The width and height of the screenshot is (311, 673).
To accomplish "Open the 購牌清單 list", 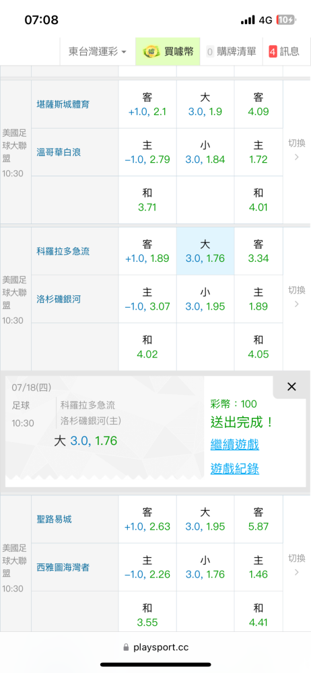I will pos(231,52).
